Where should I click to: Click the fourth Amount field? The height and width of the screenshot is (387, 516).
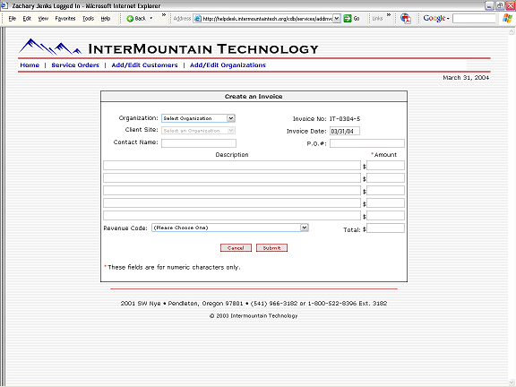(x=386, y=202)
